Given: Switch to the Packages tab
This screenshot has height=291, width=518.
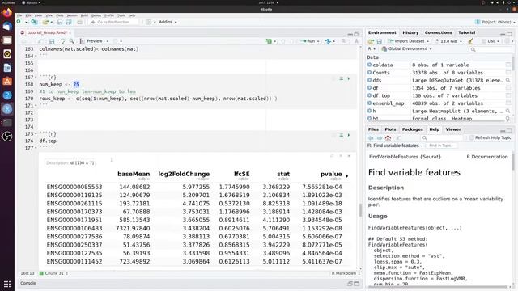Looking at the screenshot, I should pyautogui.click(x=412, y=129).
